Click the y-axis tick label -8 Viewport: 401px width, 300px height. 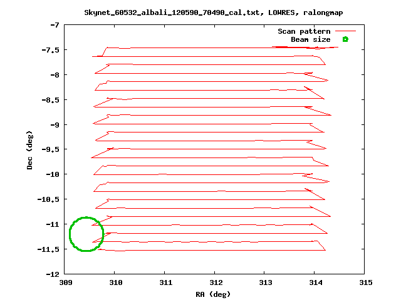point(55,75)
